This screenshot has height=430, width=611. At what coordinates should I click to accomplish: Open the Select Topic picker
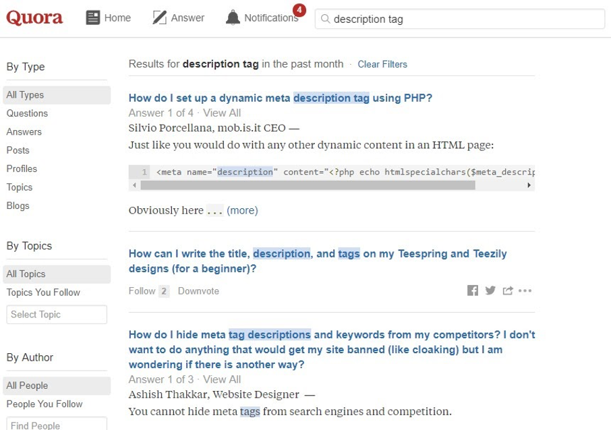tap(57, 314)
